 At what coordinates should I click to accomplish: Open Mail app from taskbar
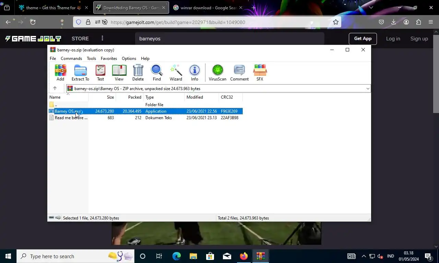pos(227,256)
